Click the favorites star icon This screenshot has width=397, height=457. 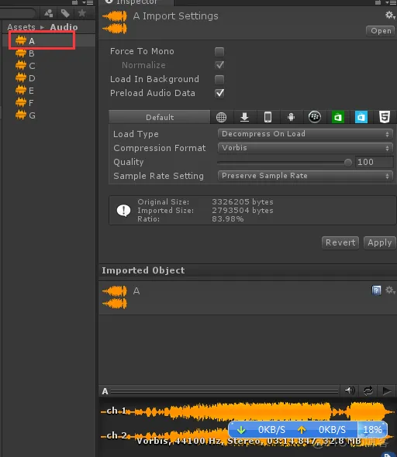[82, 13]
